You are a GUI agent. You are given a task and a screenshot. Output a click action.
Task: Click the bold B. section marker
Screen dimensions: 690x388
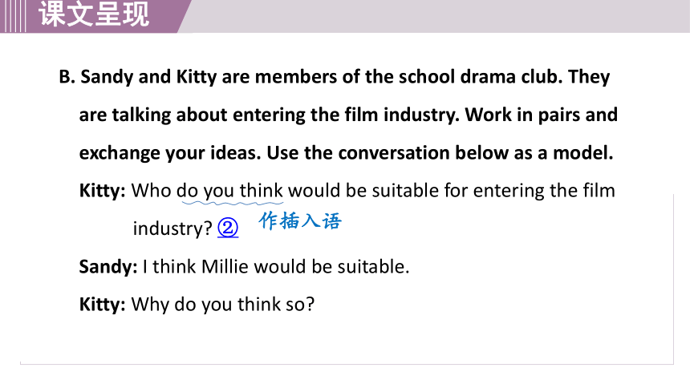coord(67,77)
